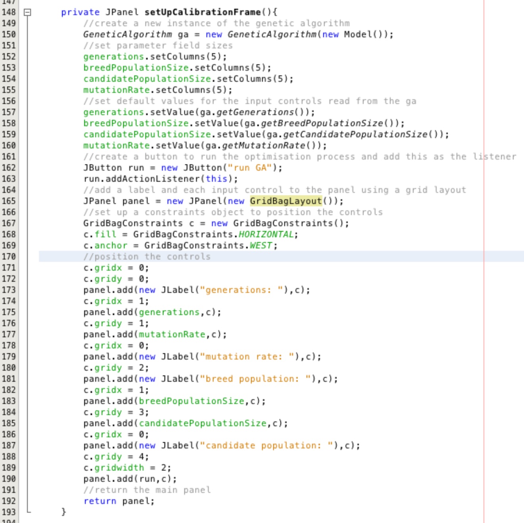
Task: Click the //set parameter field sizes comment
Action: pos(158,46)
